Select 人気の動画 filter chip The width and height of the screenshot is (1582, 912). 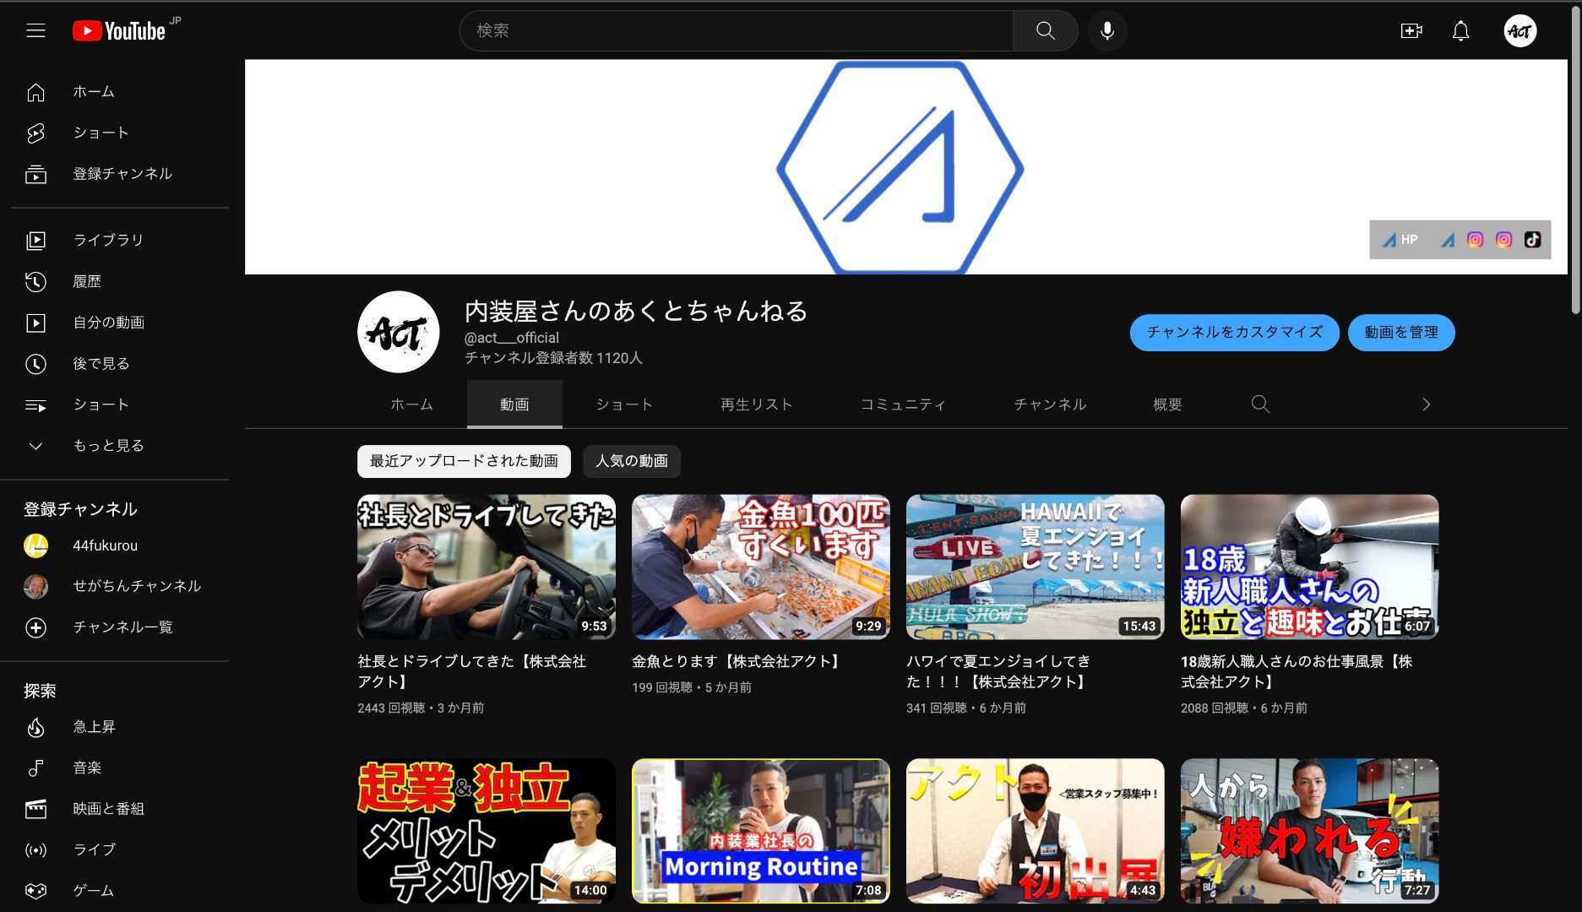click(632, 461)
